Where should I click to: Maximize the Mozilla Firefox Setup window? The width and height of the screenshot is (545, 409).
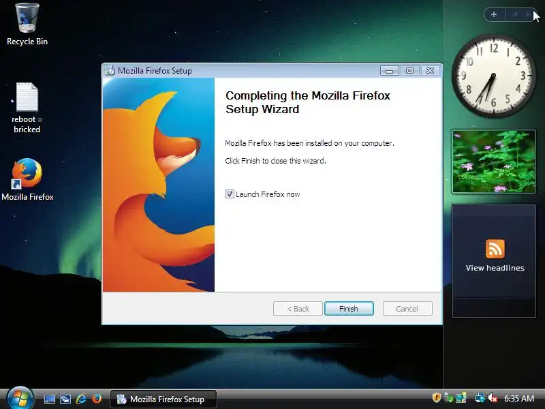pyautogui.click(x=410, y=71)
